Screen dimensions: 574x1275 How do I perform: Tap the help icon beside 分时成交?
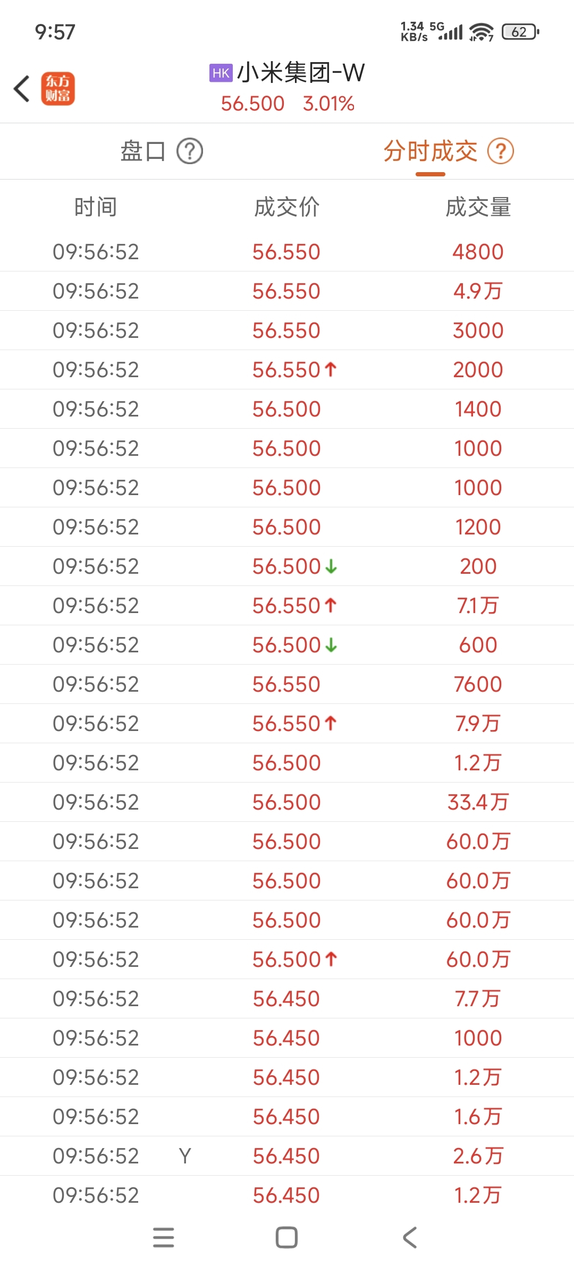tap(501, 151)
